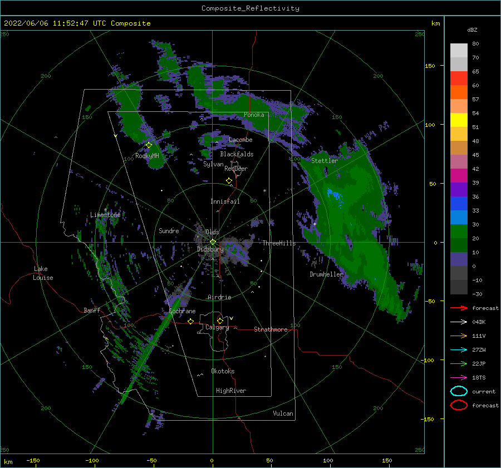Select the yellow swatch between 54 and 51 dBZ
501x468 pixels.
pos(459,120)
